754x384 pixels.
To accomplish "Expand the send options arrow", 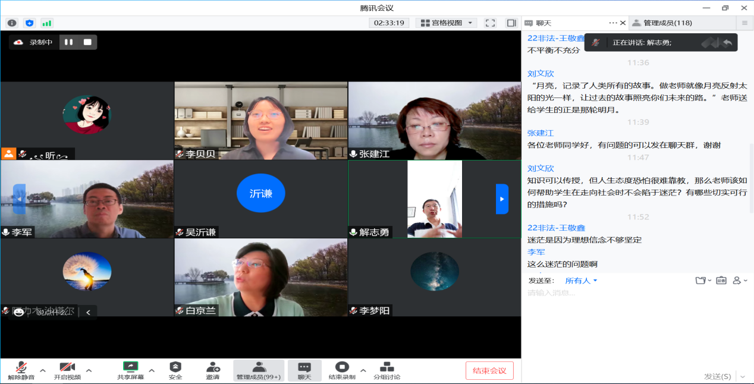I will tap(743, 376).
